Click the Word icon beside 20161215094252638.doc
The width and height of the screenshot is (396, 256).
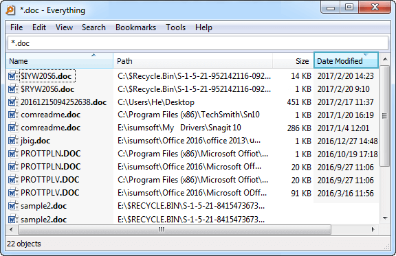click(x=13, y=102)
